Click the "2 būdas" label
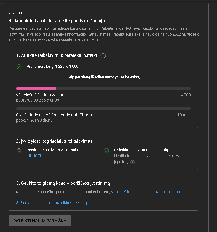Screen dimensions: 217x232 click(x=15, y=13)
